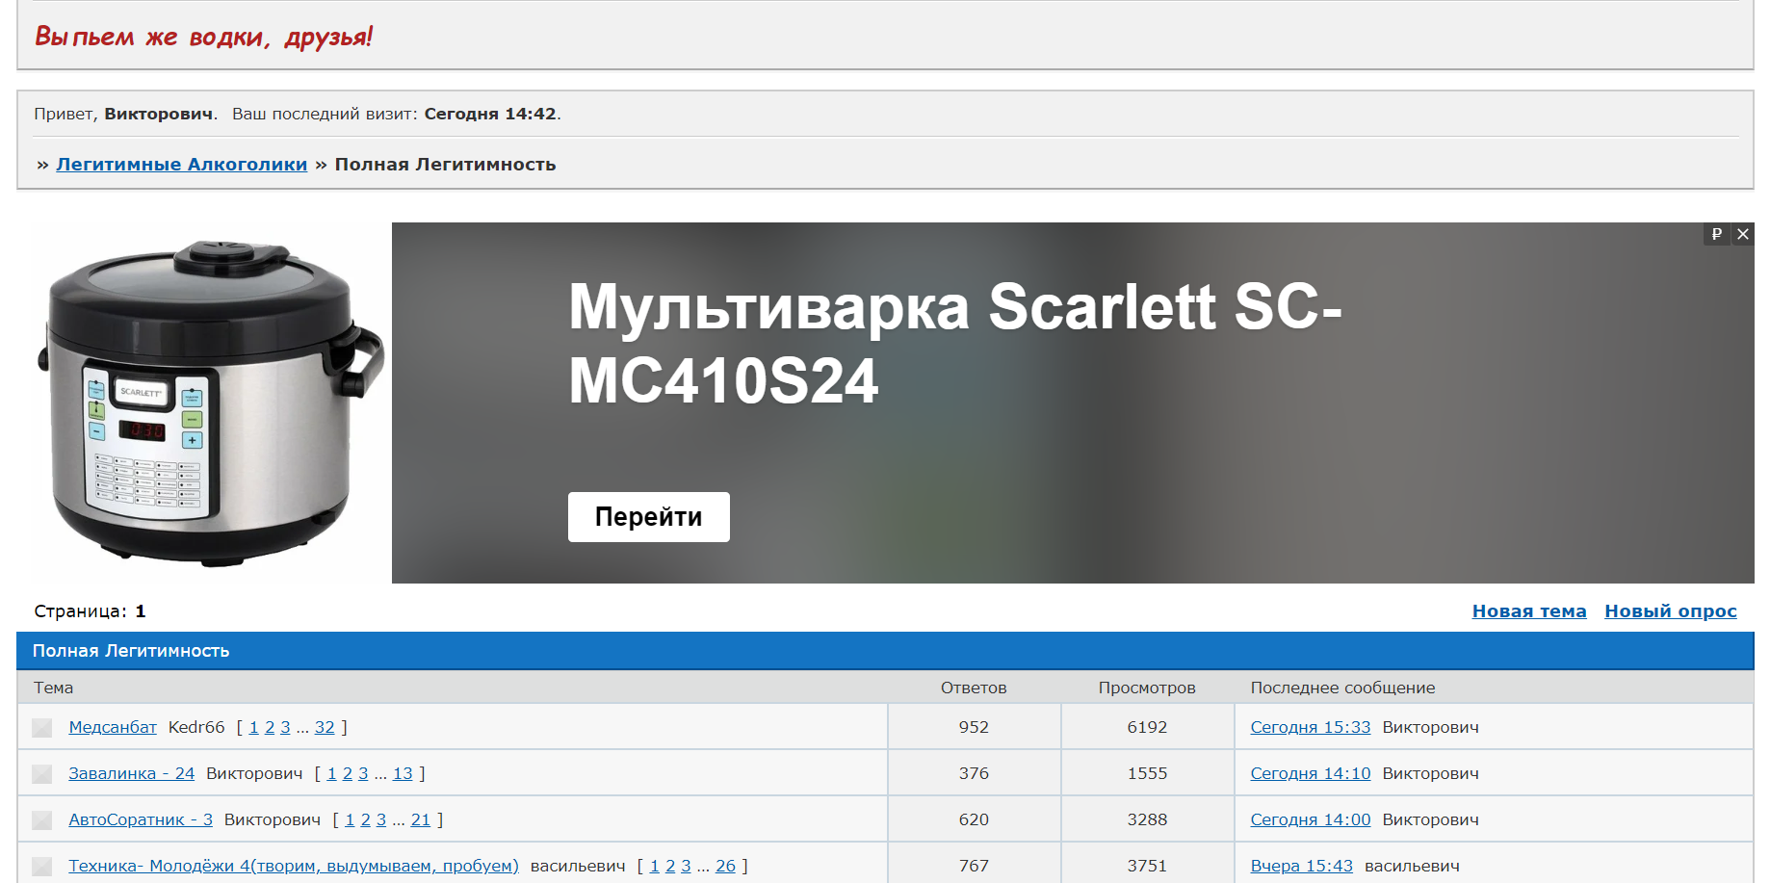
Task: Open last message Вчера 15:43
Action: [x=1302, y=866]
